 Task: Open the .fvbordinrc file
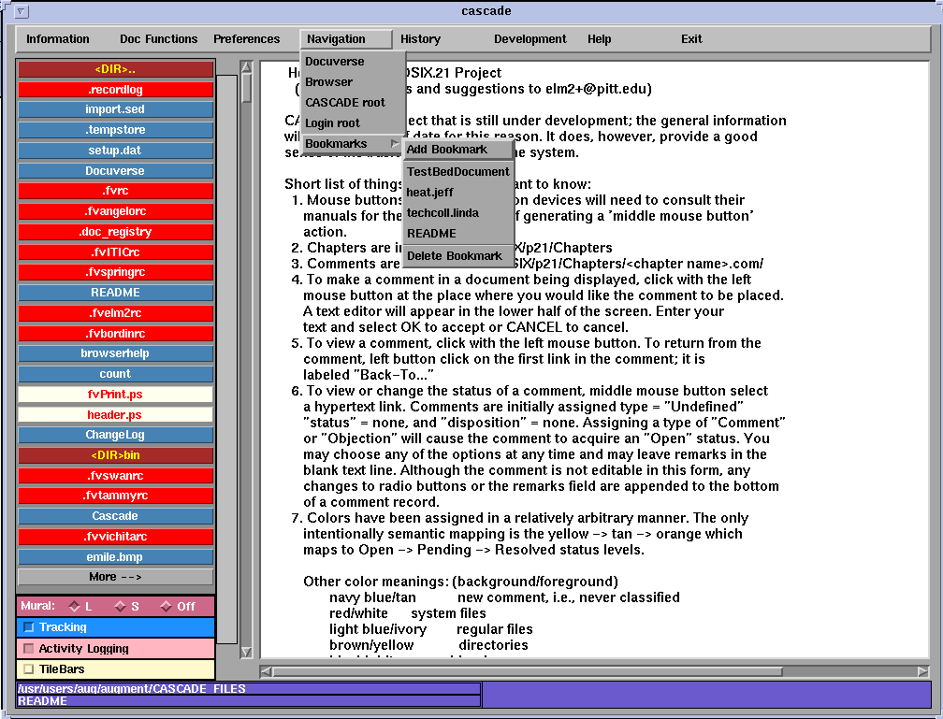[x=115, y=333]
